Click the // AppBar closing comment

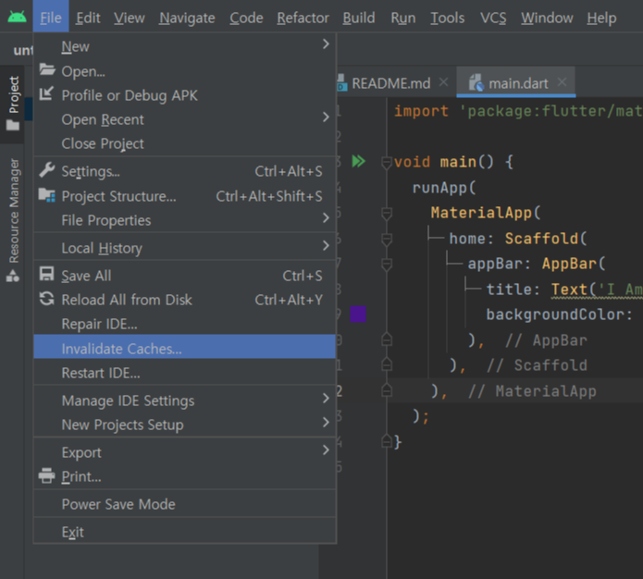(546, 340)
